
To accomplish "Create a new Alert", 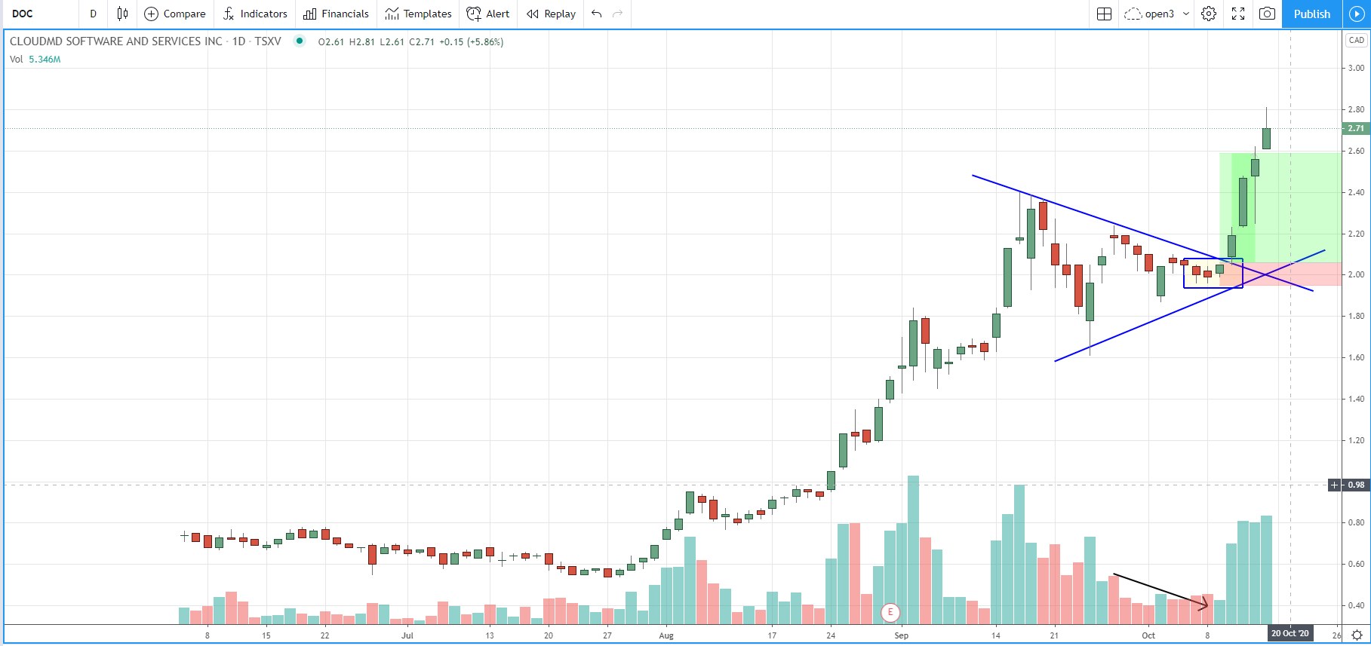I will tap(488, 14).
